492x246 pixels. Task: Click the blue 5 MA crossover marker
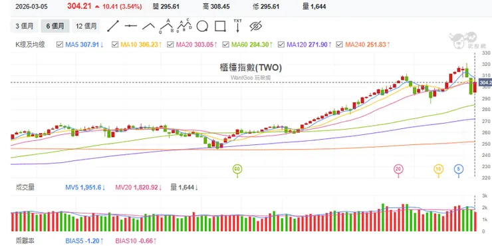coord(459,170)
